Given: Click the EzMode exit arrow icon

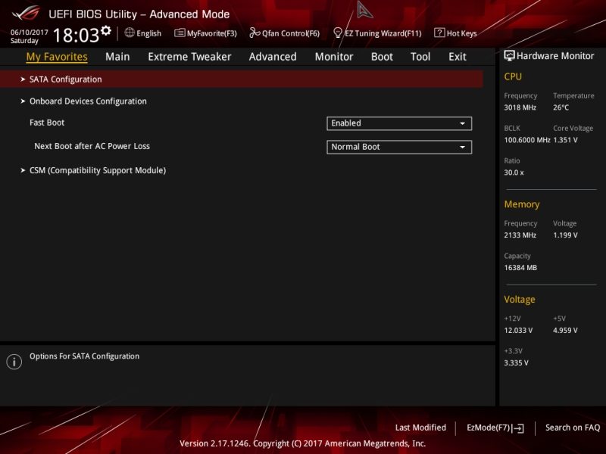Looking at the screenshot, I should point(518,428).
